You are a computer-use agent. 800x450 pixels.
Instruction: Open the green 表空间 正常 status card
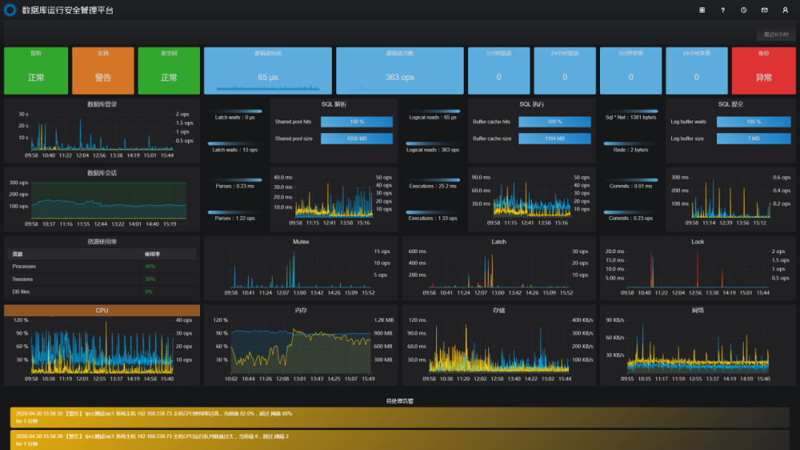(x=169, y=71)
